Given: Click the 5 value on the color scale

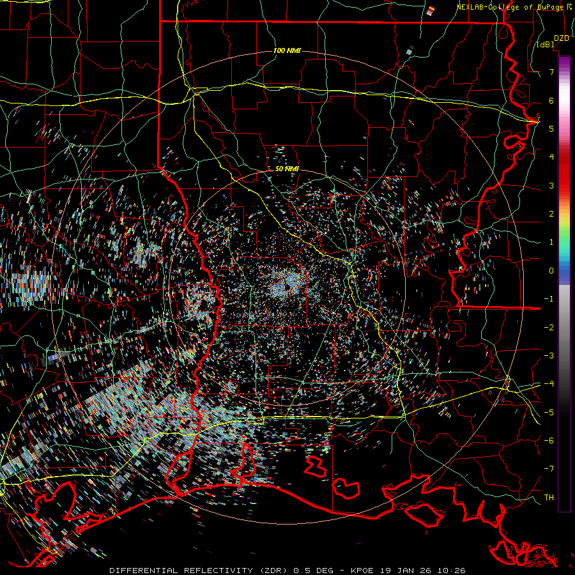Looking at the screenshot, I should click(551, 128).
